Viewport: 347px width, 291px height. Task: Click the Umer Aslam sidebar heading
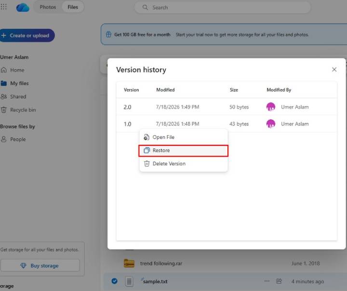coord(14,57)
